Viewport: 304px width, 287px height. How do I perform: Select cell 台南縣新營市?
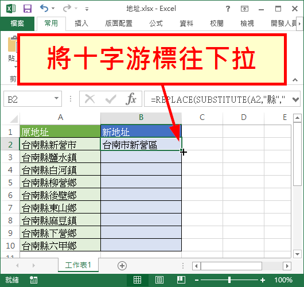[x=60, y=144]
